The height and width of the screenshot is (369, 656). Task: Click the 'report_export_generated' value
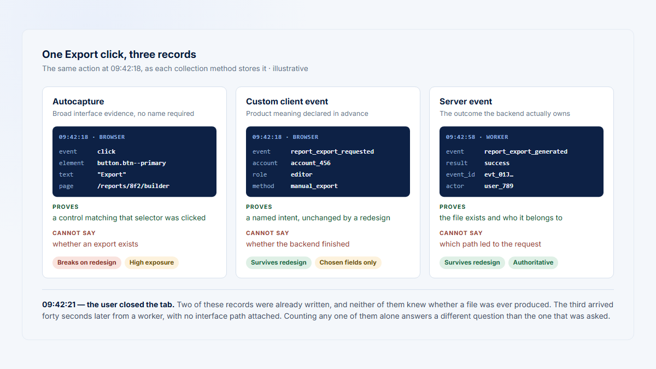[x=526, y=151]
